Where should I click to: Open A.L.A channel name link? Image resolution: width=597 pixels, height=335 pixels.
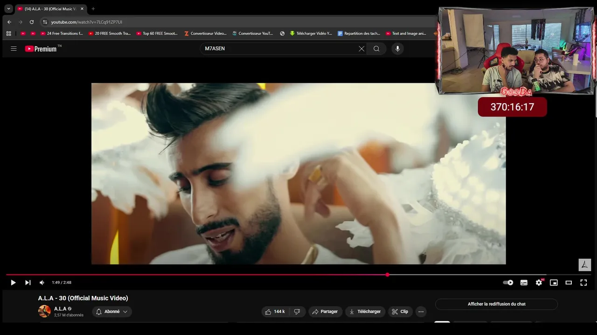coord(60,309)
